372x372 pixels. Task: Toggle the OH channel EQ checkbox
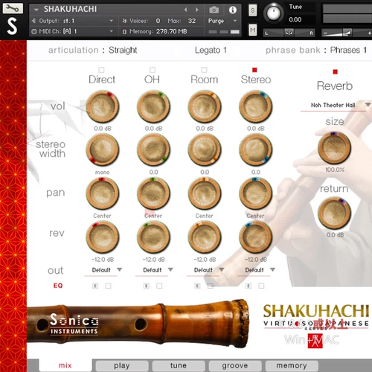[x=159, y=286]
